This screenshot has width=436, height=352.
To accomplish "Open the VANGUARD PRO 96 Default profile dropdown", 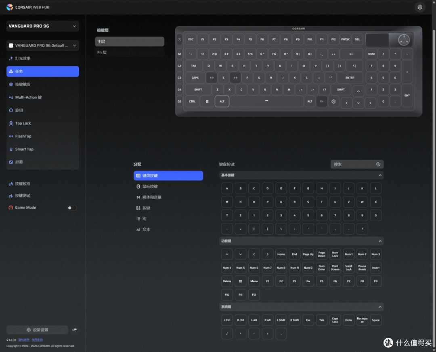I will pyautogui.click(x=42, y=46).
